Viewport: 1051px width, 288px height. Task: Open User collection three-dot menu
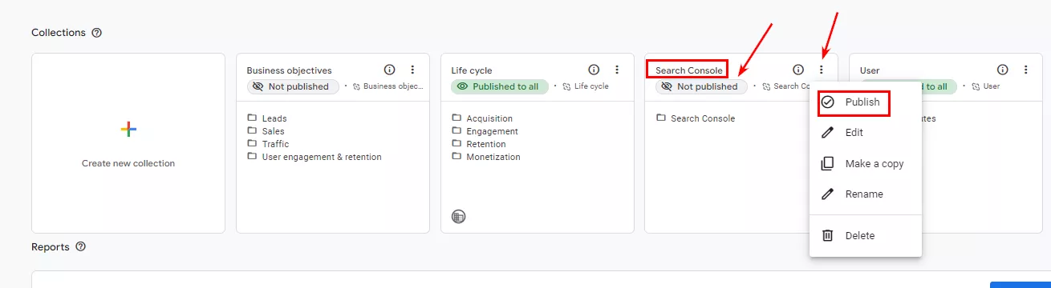click(1026, 70)
